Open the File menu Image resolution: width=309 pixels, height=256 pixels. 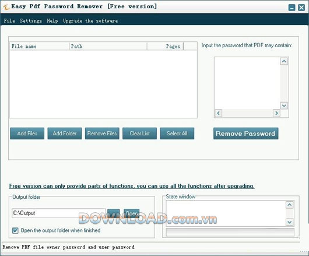pos(9,20)
